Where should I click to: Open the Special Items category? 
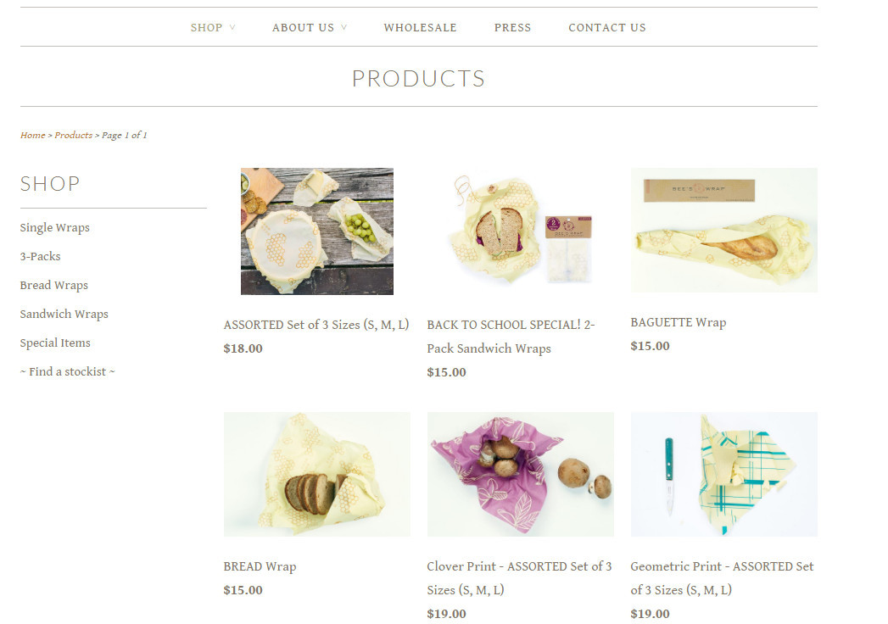click(55, 343)
